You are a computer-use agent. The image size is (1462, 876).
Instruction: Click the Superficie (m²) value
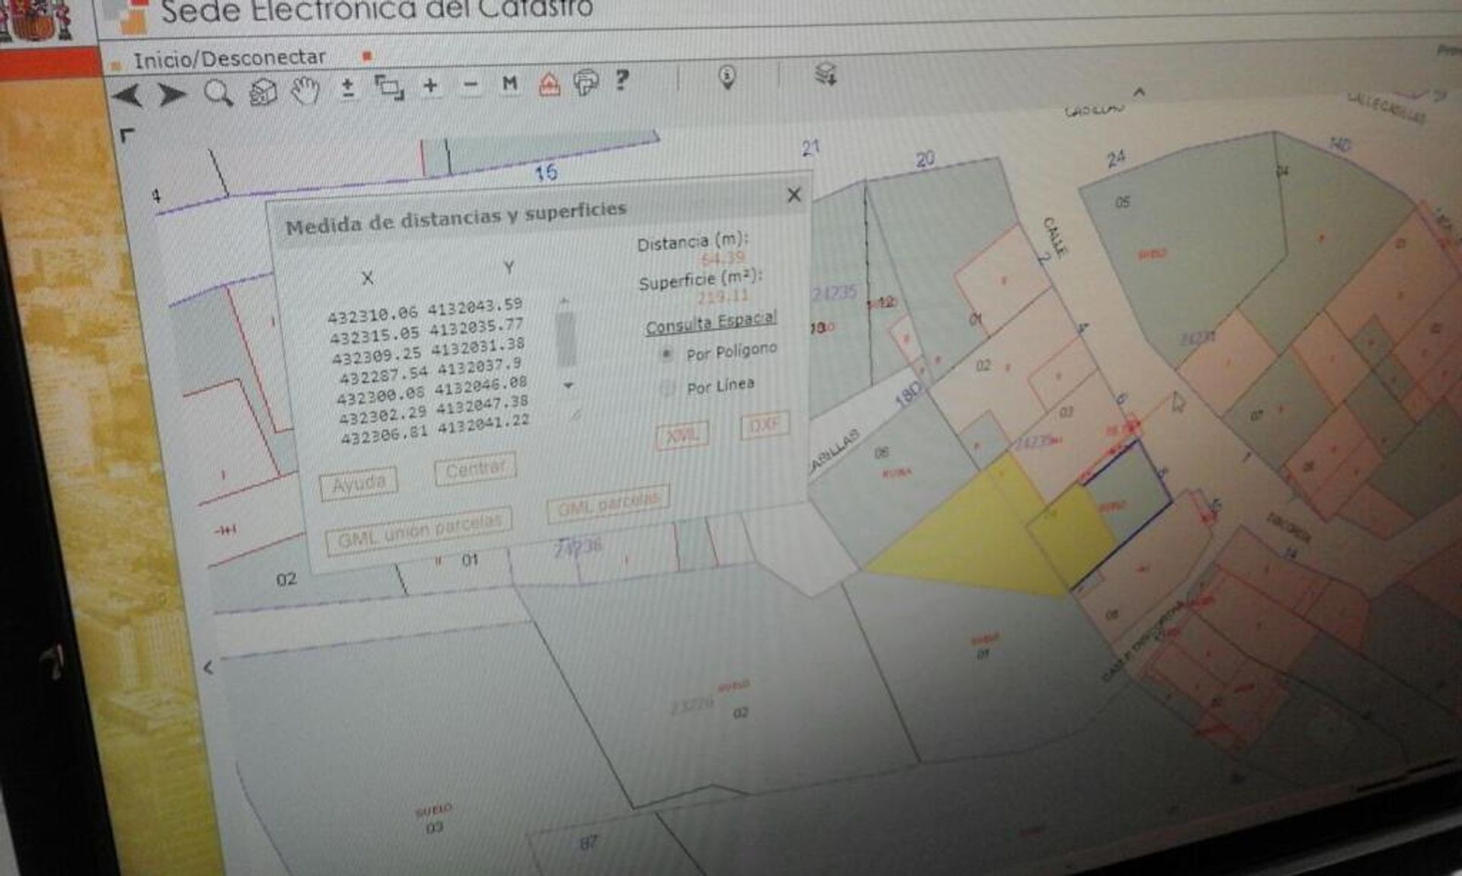pos(723,296)
